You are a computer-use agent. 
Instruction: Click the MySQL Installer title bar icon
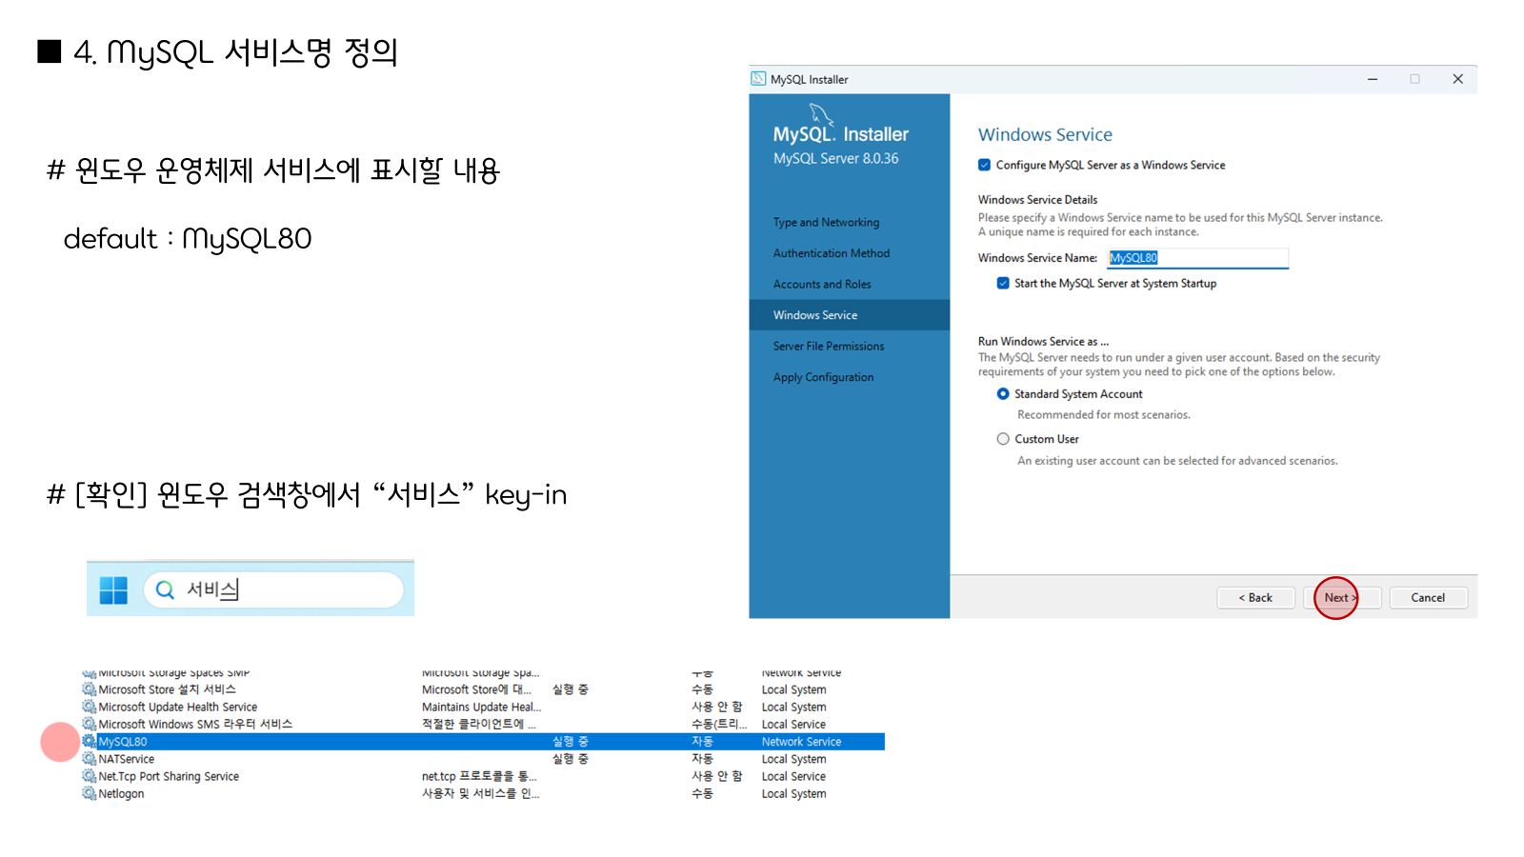click(758, 79)
